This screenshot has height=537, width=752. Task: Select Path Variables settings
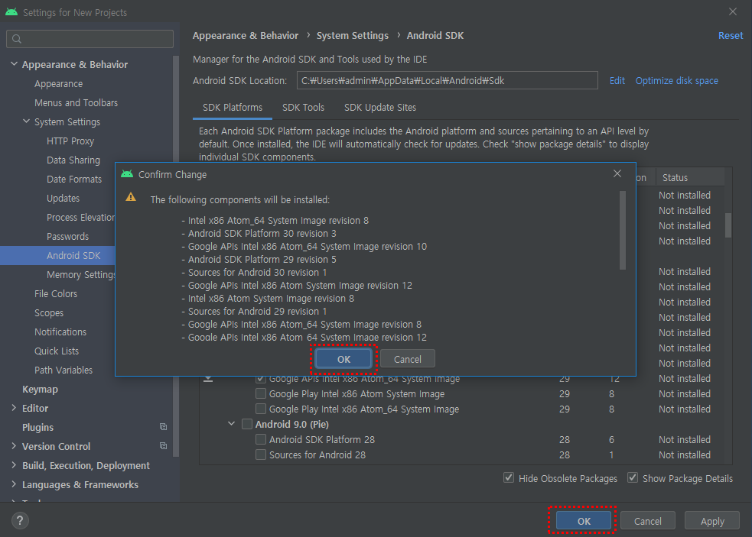click(x=63, y=370)
